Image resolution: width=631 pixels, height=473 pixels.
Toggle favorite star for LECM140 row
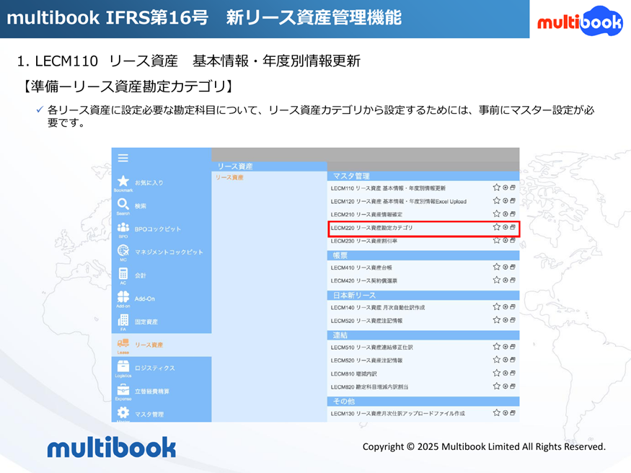pos(497,307)
